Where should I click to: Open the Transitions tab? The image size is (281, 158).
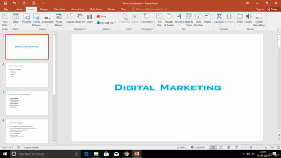pos(60,9)
